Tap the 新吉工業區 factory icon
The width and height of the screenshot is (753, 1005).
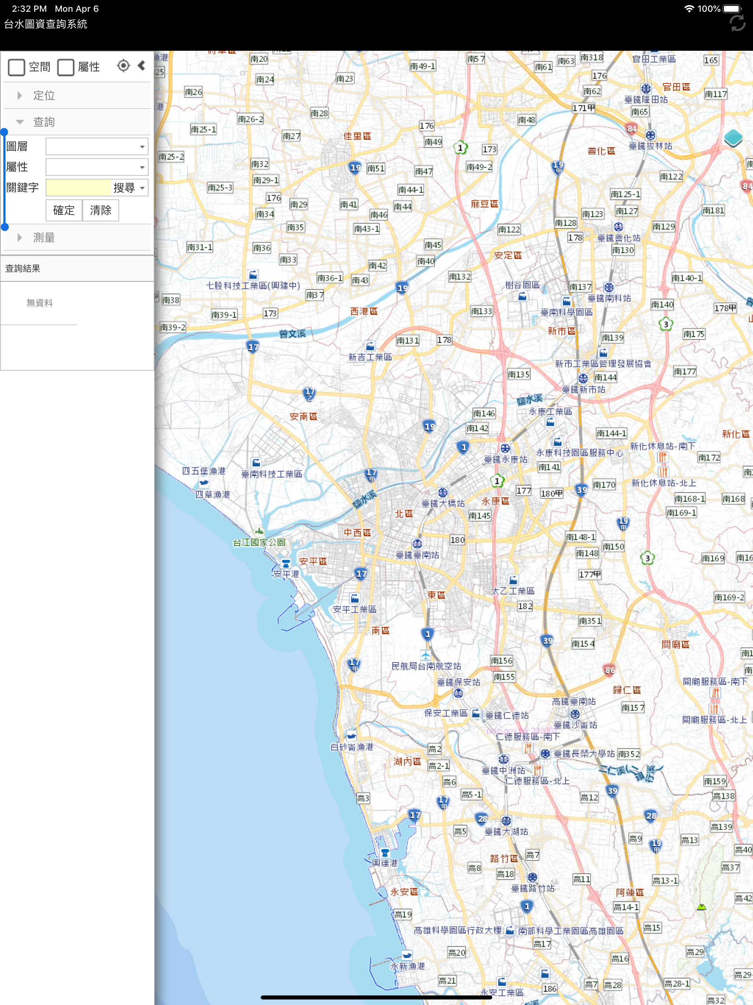pyautogui.click(x=370, y=346)
